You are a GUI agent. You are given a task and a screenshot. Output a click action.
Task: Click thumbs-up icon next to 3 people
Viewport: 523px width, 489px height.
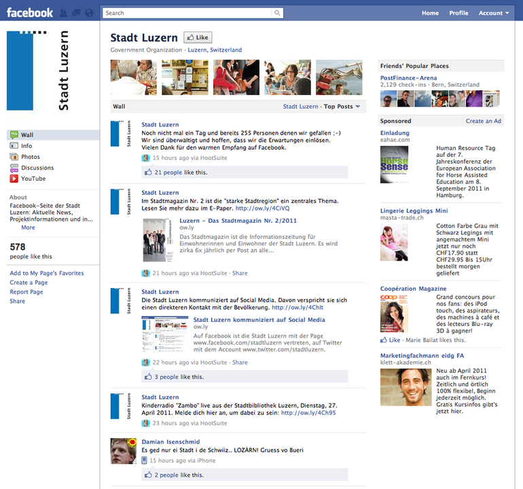pyautogui.click(x=148, y=376)
